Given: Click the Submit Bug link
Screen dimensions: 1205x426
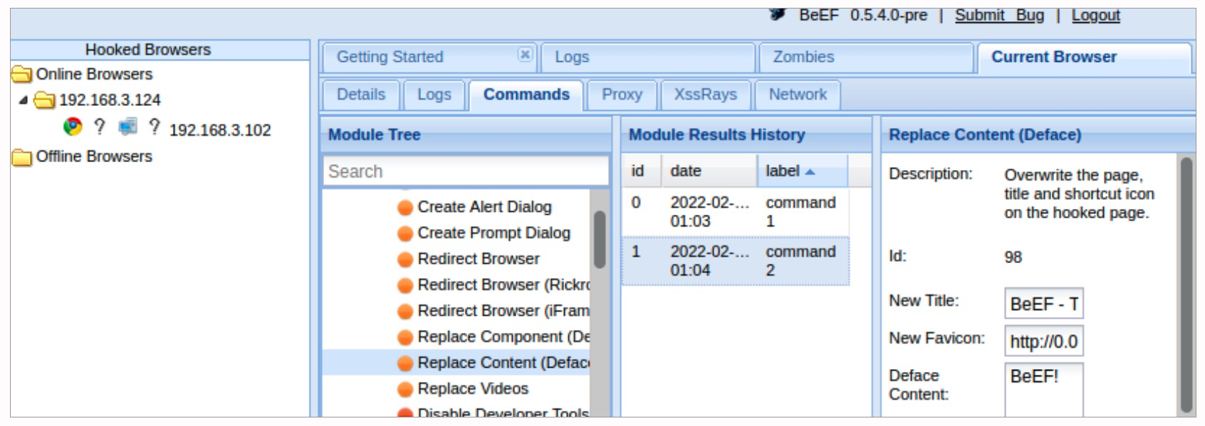Looking at the screenshot, I should click(998, 16).
